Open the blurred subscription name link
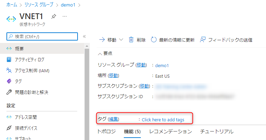This screenshot has height=140, width=266. click(181, 87)
